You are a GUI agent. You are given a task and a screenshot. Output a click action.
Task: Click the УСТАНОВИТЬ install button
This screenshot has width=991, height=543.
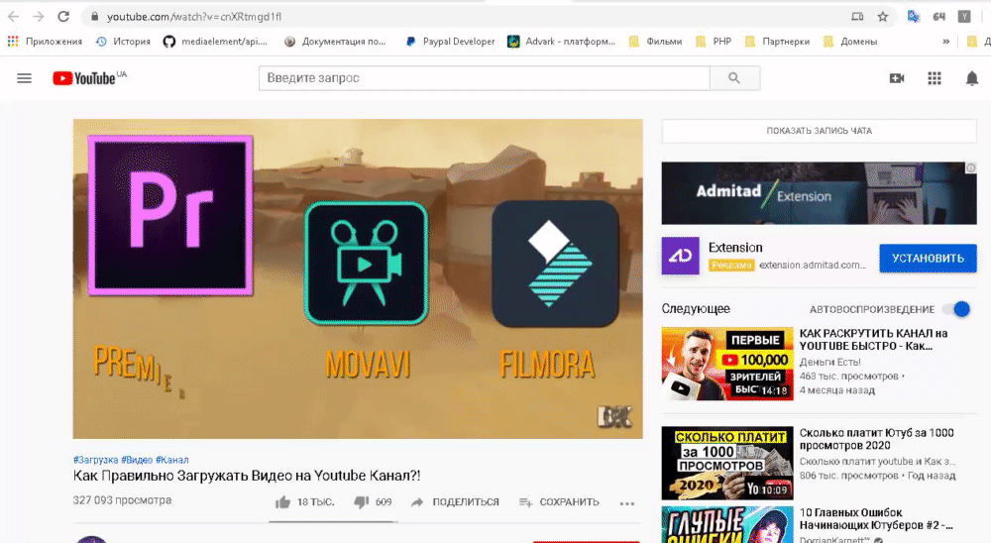pos(928,258)
